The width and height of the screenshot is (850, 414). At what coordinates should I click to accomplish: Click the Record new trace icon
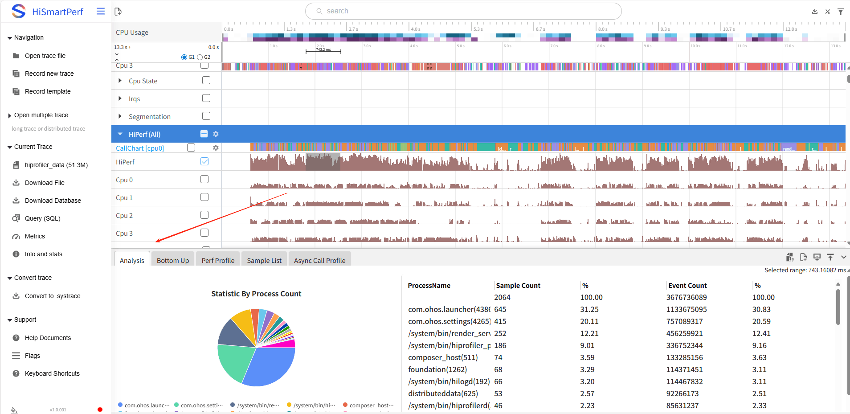16,74
